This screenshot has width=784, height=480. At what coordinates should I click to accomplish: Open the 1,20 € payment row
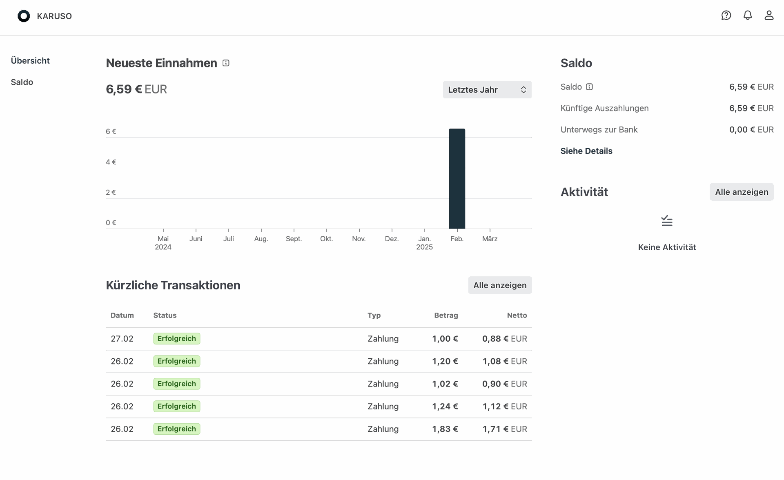[318, 361]
